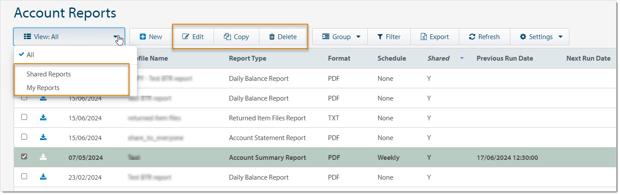
Task: Delete the selected report
Action: pos(283,37)
